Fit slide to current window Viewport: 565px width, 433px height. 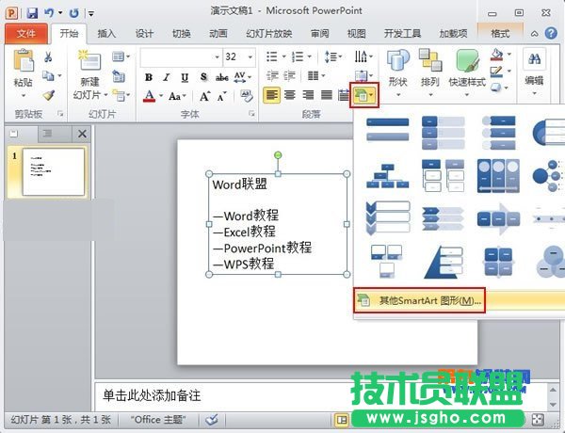pyautogui.click(x=538, y=420)
